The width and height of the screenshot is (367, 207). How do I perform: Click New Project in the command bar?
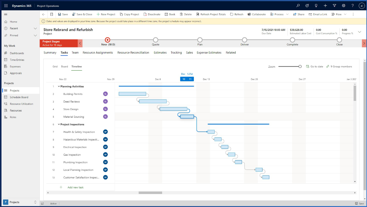(x=106, y=14)
